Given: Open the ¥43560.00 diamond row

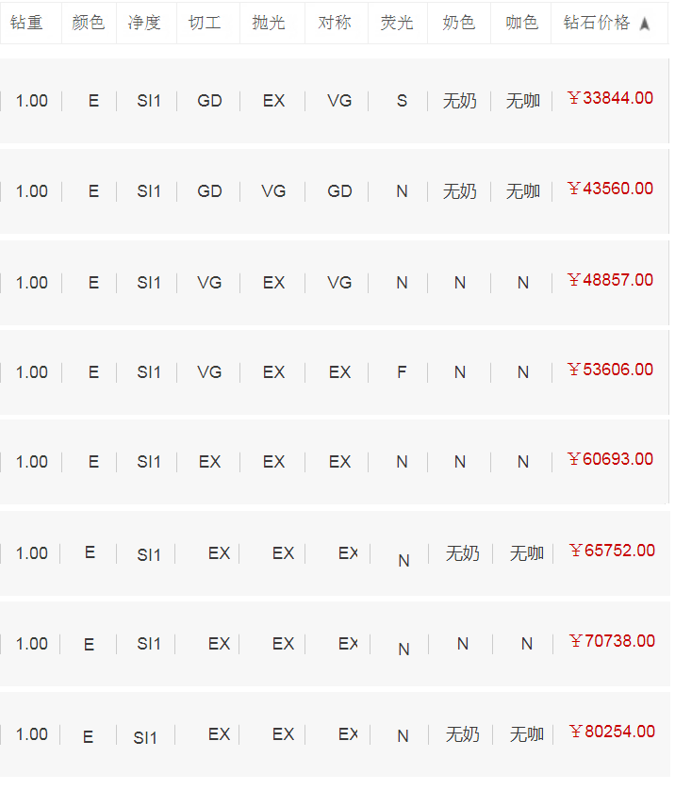Looking at the screenshot, I should (x=611, y=189).
